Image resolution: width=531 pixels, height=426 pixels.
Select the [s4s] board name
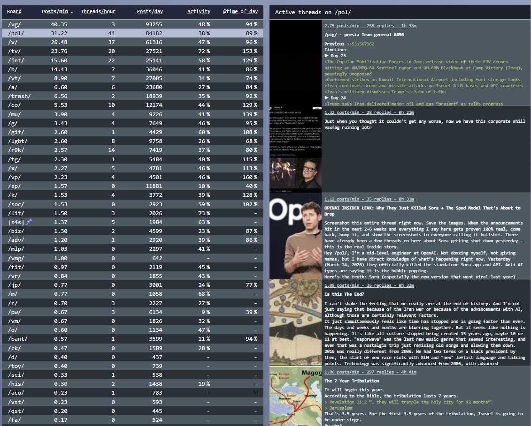click(16, 222)
